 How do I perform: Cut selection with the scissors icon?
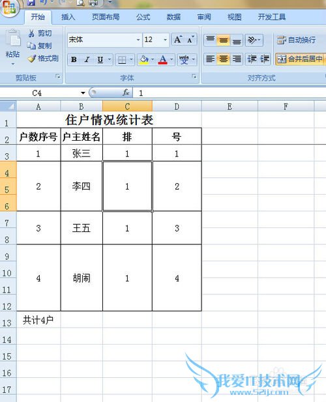[31, 33]
